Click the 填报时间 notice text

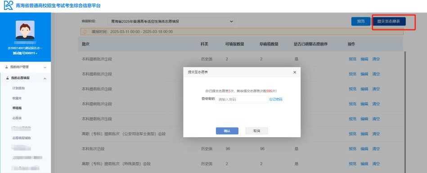132,32
